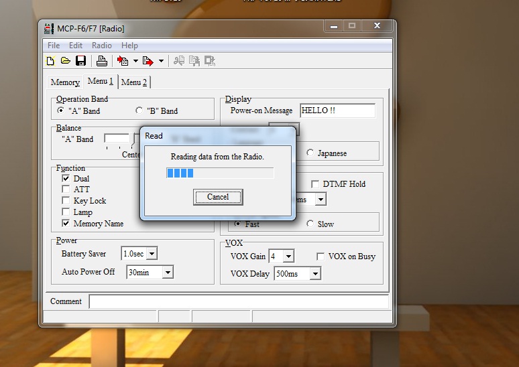Expand the VOX Delay combo box
Viewport: 519px width, 367px height.
pyautogui.click(x=315, y=274)
